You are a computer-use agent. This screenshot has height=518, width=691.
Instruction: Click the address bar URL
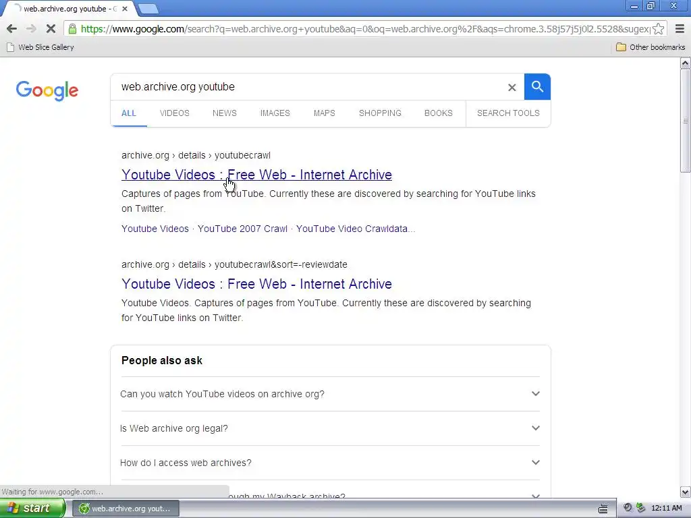coord(365,29)
